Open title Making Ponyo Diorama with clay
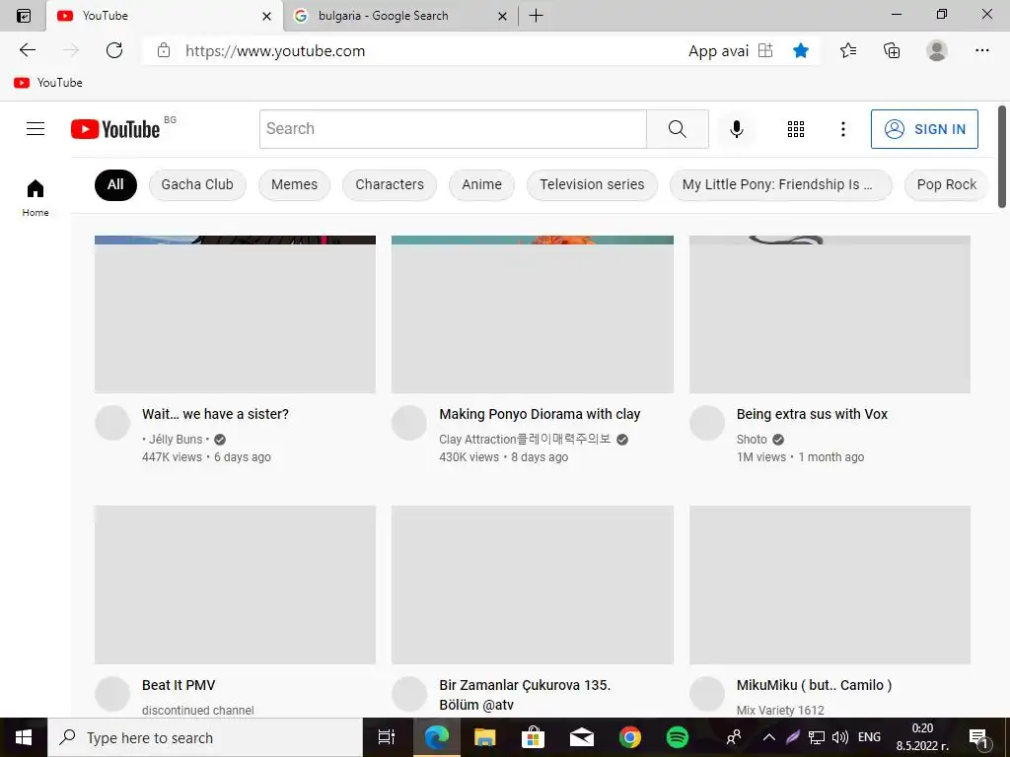Screen dimensions: 1010x757 pos(540,414)
